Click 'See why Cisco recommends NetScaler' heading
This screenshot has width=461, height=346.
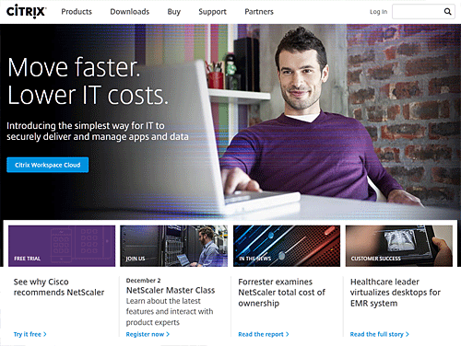coord(59,287)
